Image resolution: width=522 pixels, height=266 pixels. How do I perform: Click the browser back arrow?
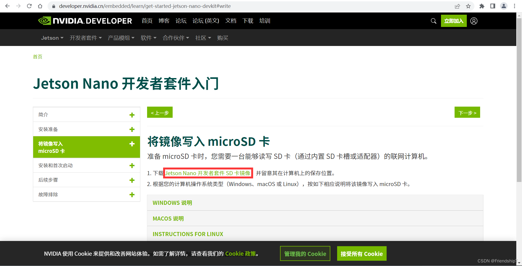click(7, 6)
